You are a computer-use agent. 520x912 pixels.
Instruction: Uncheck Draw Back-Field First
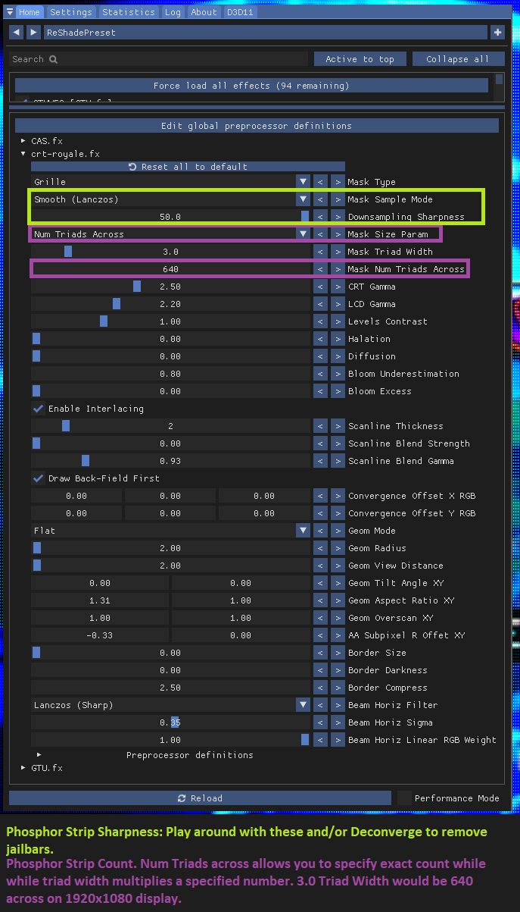click(x=39, y=478)
